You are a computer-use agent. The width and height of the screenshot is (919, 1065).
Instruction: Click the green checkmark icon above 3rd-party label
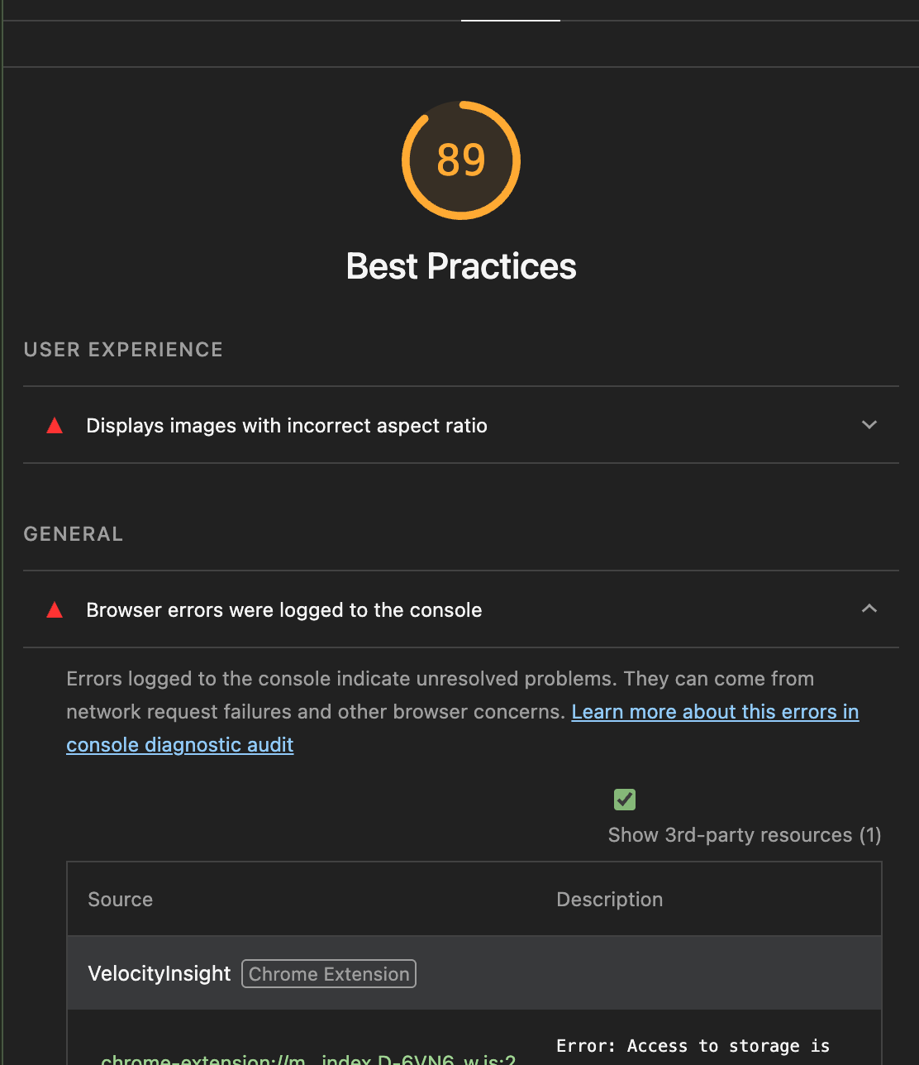pos(624,799)
